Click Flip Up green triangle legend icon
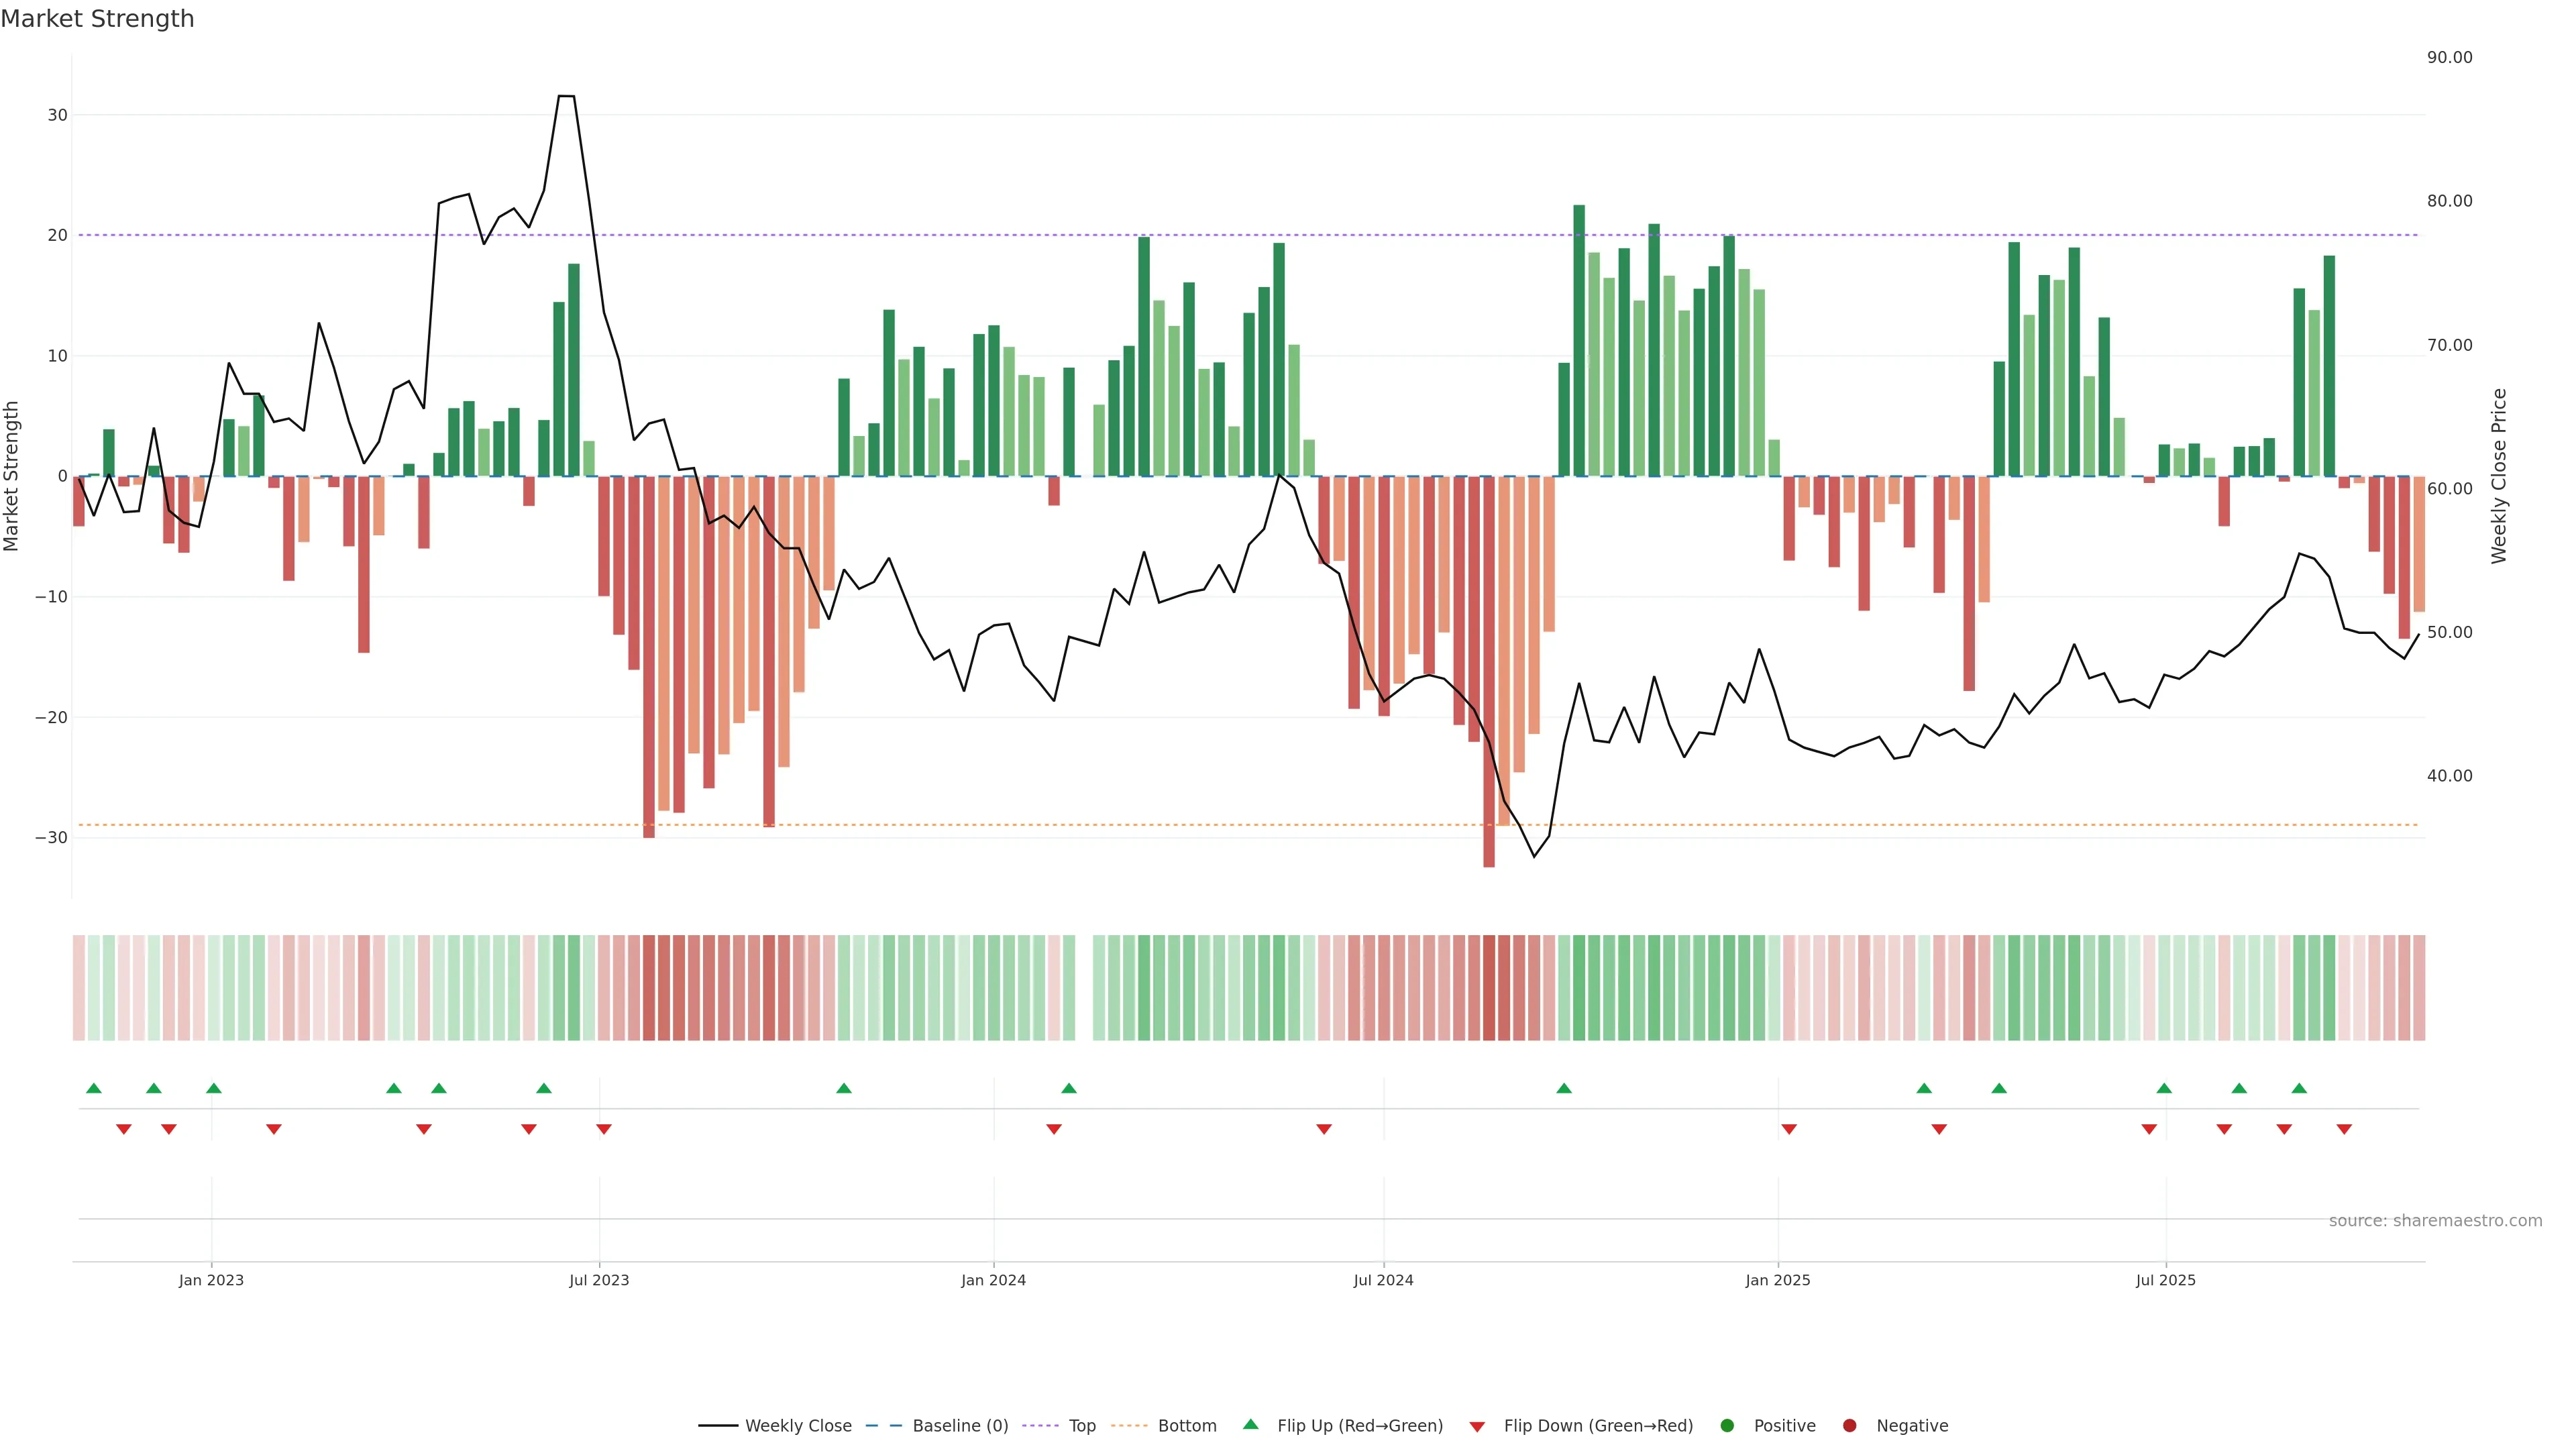This screenshot has height=1449, width=2576. point(1250,1424)
